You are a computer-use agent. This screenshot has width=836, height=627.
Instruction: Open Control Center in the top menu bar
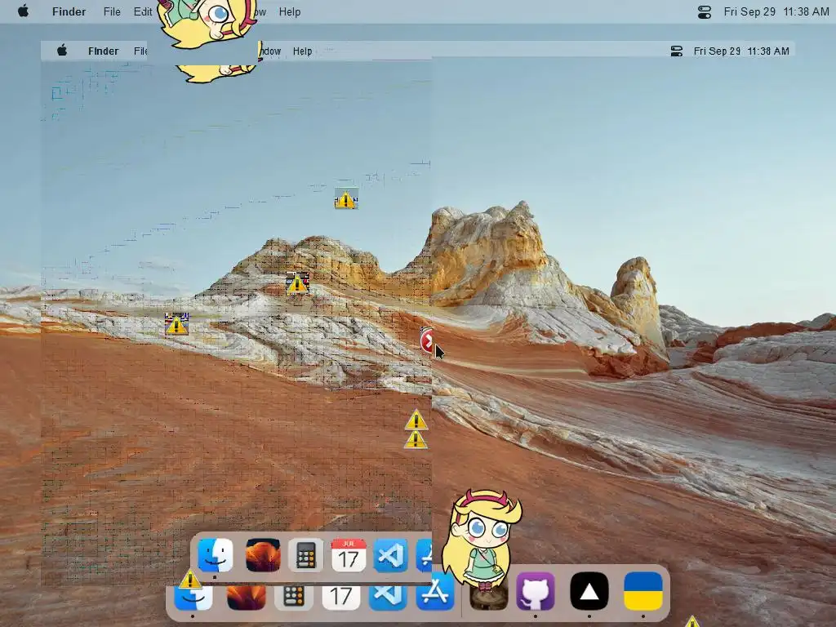tap(705, 11)
